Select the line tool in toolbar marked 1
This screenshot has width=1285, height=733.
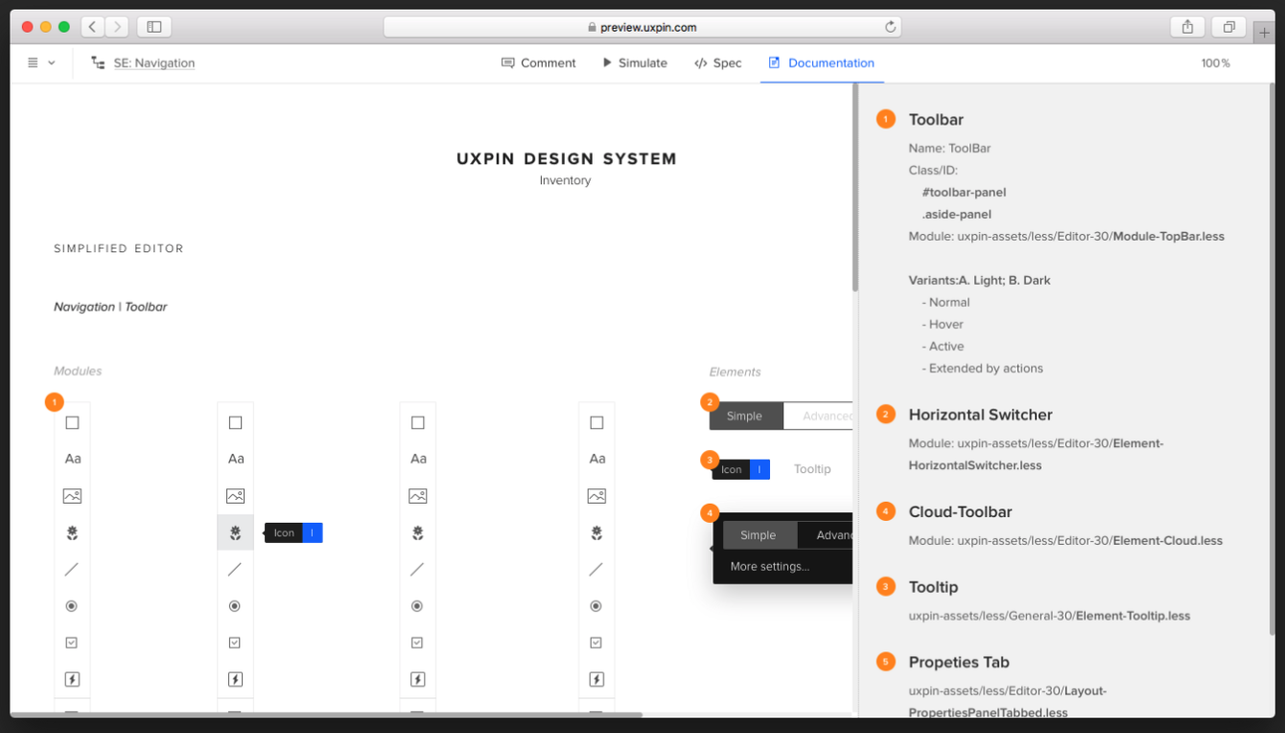(x=72, y=569)
